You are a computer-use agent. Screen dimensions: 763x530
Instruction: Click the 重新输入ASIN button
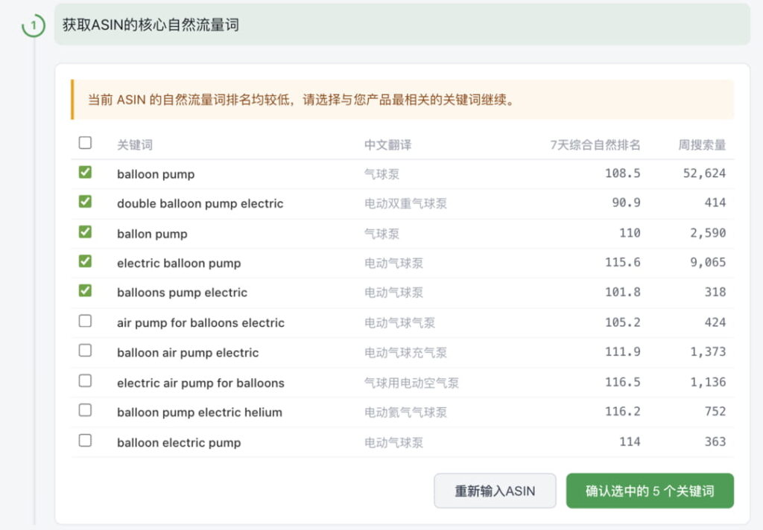(494, 491)
